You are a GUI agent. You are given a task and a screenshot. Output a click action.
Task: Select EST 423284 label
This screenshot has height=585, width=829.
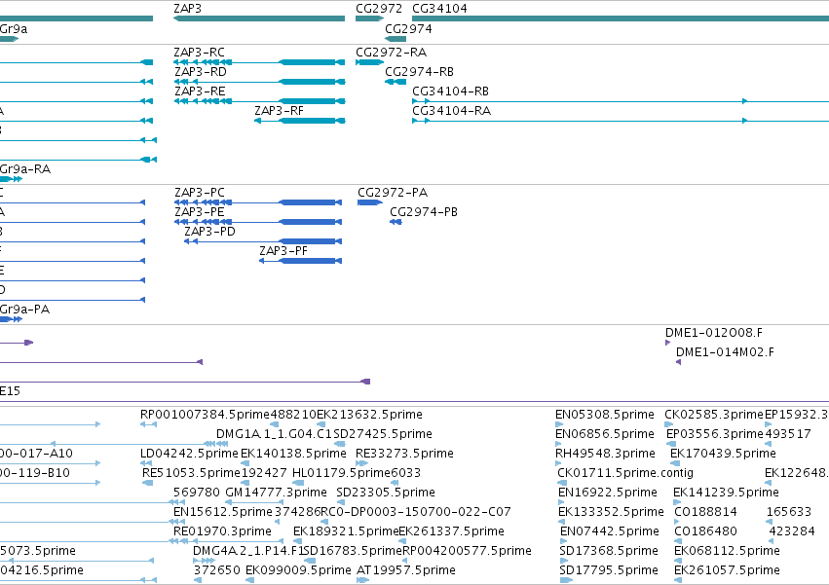click(791, 531)
